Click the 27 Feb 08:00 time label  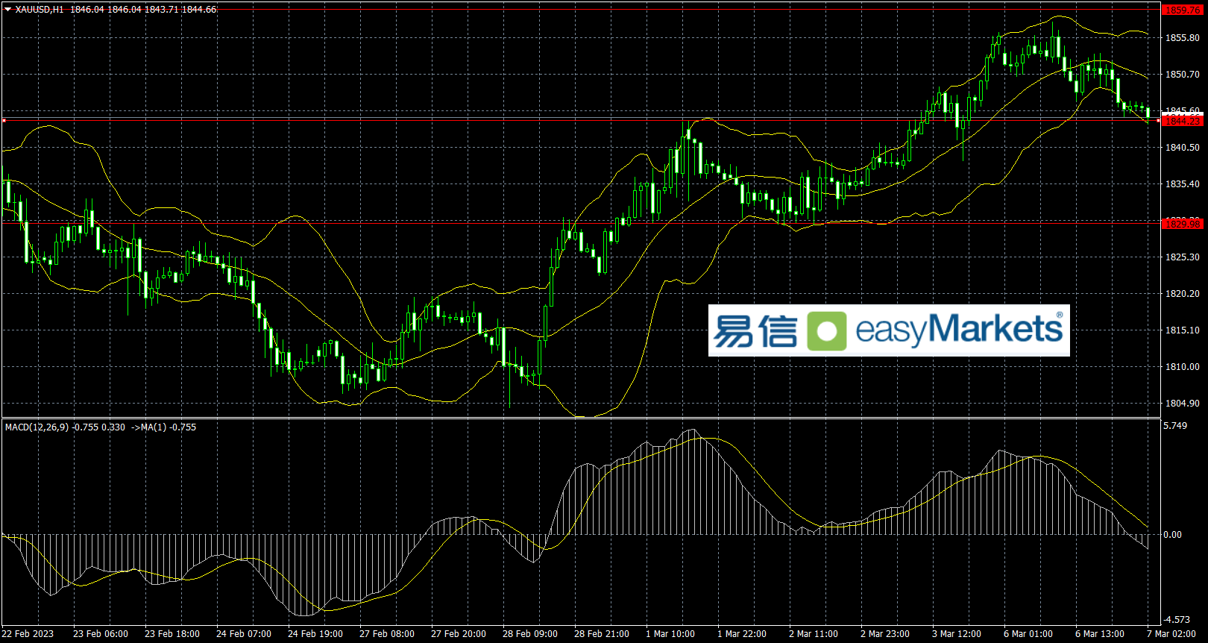387,634
